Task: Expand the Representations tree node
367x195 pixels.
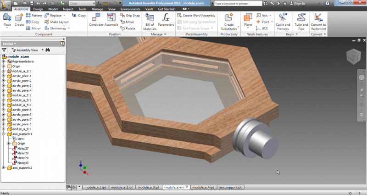Action: (4, 61)
